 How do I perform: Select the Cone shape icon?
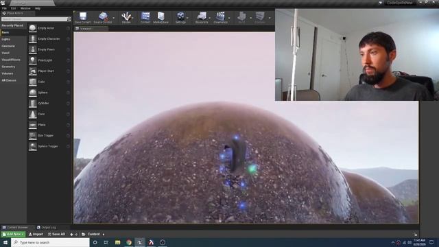[33, 114]
